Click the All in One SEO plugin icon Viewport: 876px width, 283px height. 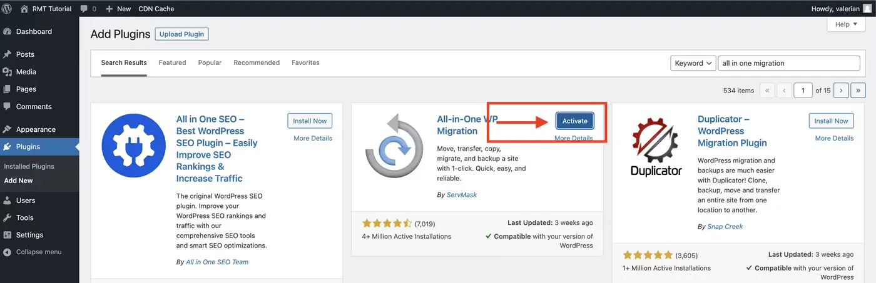[x=133, y=146]
